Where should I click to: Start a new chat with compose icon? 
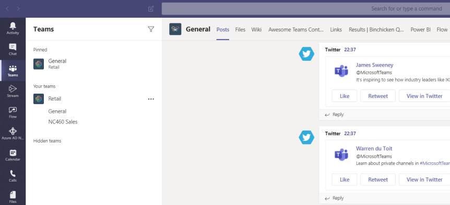click(151, 9)
